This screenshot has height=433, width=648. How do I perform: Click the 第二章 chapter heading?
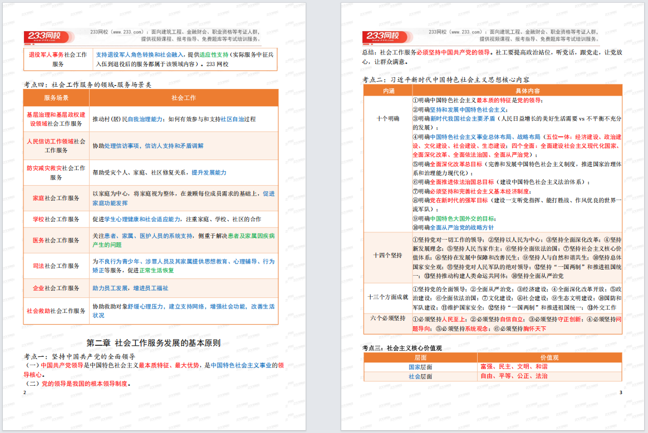click(x=154, y=343)
